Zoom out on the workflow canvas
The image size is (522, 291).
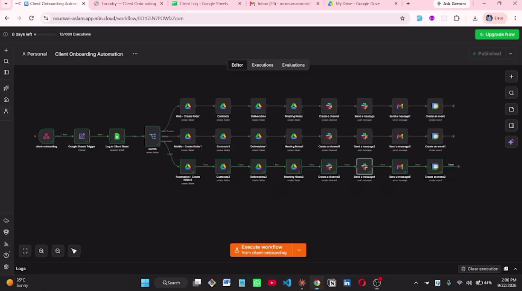57,251
